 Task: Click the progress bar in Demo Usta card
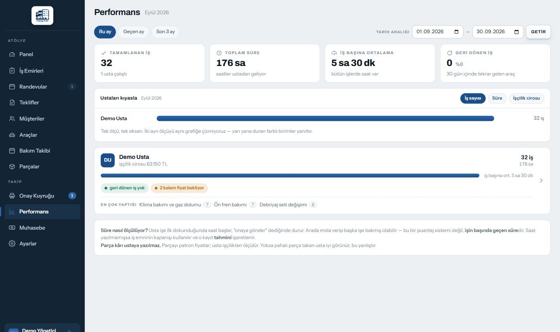tap(290, 175)
